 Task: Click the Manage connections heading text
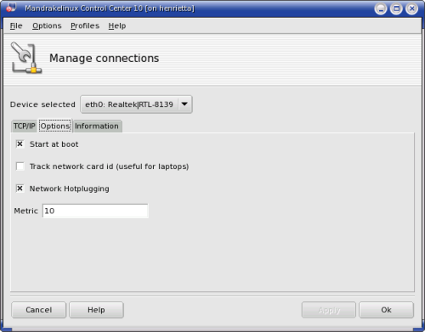click(105, 59)
